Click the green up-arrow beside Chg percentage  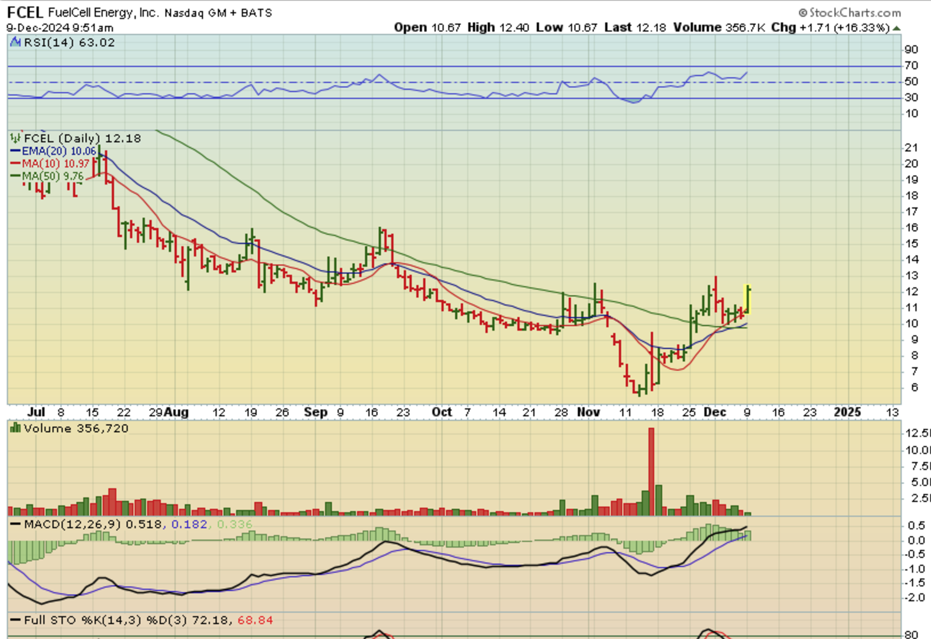896,28
